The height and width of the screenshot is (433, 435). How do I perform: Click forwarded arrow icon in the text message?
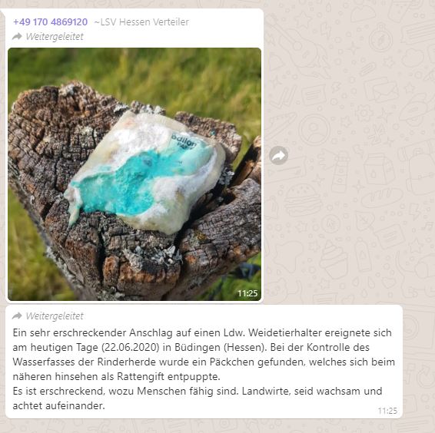[x=17, y=316]
